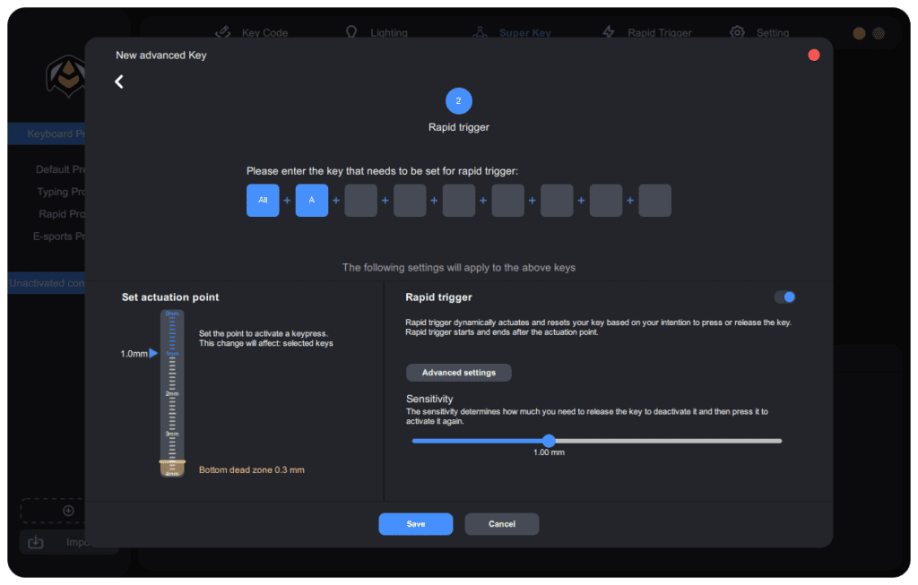Choose the third empty key slot

[458, 201]
